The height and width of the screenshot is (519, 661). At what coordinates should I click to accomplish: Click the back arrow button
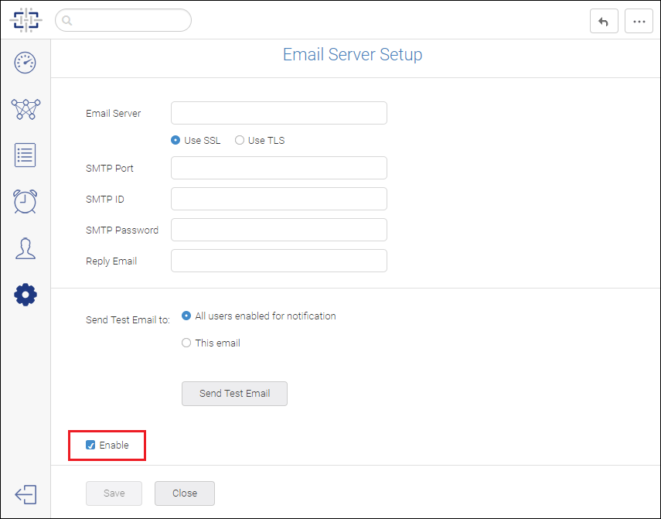click(x=604, y=21)
